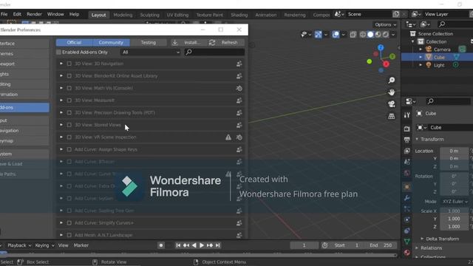Open the Modifiers wrench tab icon
This screenshot has height=266, width=473.
[x=407, y=198]
